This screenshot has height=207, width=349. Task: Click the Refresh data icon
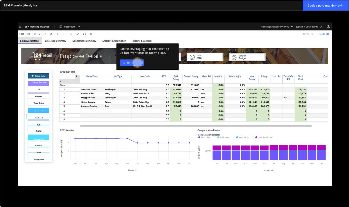click(44, 34)
